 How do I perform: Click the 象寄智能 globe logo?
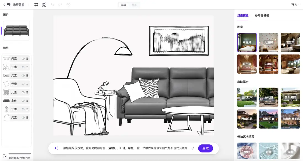(x=9, y=4)
